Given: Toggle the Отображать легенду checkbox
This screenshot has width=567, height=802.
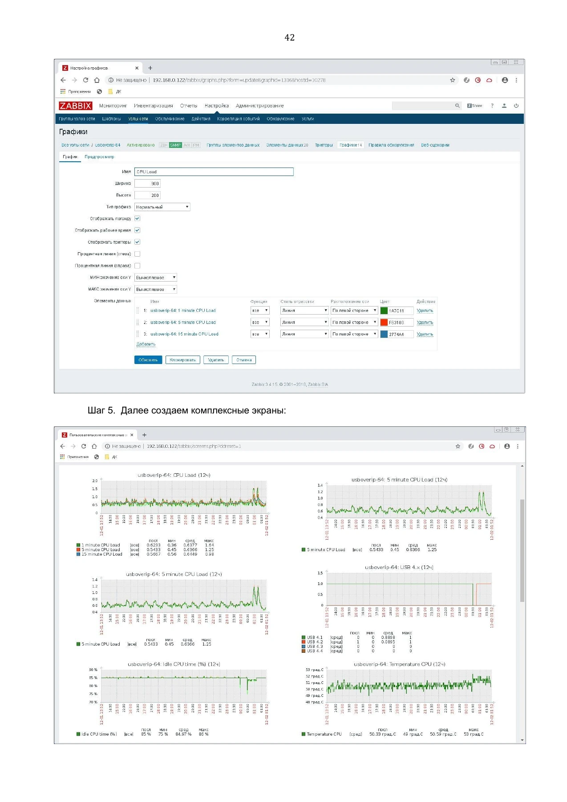Looking at the screenshot, I should pos(138,218).
